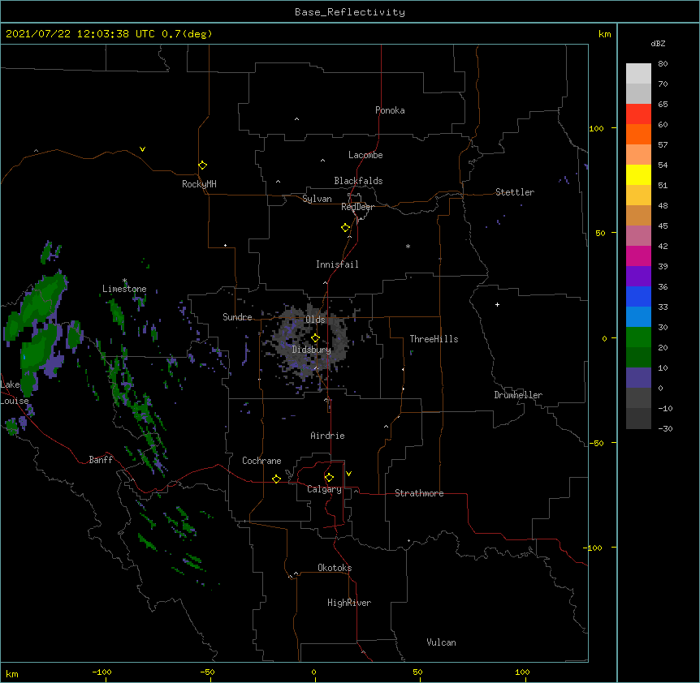Viewport: 700px width, 683px height.
Task: Click the -50 tick label on the right axis
Action: coord(596,443)
